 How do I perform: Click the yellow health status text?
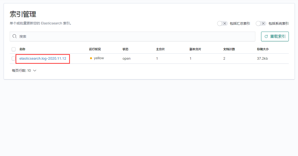(x=99, y=58)
